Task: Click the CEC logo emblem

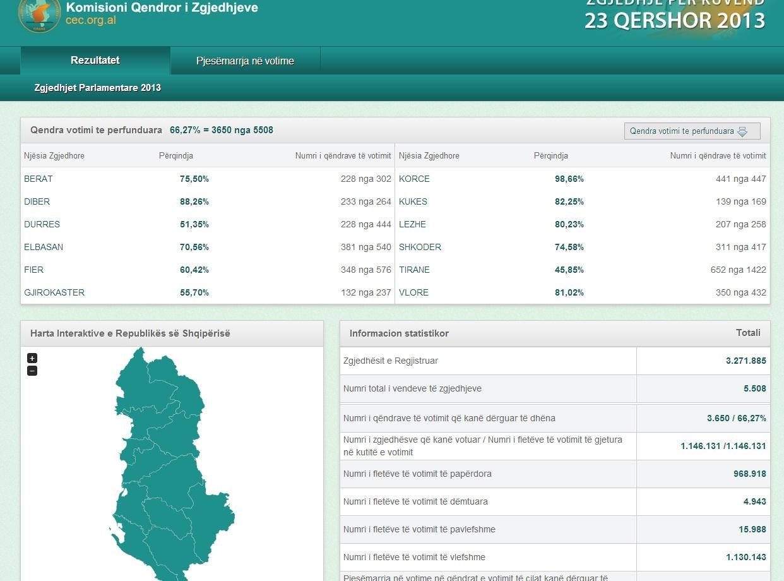Action: (40, 14)
